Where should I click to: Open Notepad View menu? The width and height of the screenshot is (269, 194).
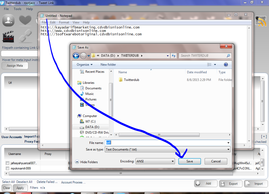pos(76,22)
